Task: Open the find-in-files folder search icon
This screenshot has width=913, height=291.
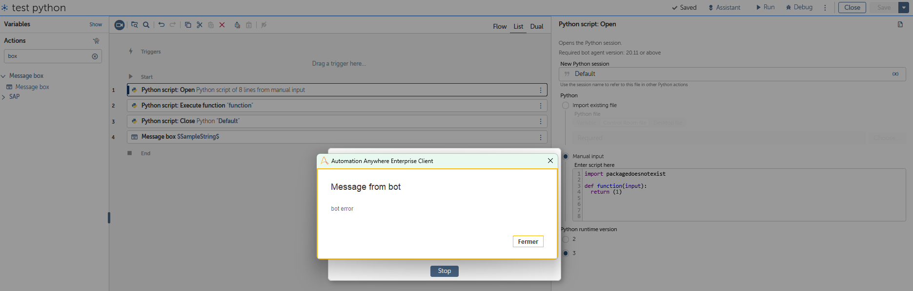Action: [135, 25]
